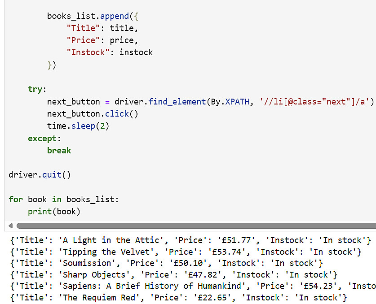Click the 'driver.quit()' line
The width and height of the screenshot is (376, 304).
[40, 175]
